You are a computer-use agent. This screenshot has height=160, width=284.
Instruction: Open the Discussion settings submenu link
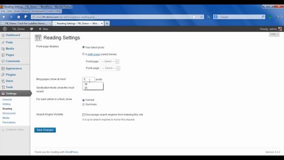click(9, 113)
